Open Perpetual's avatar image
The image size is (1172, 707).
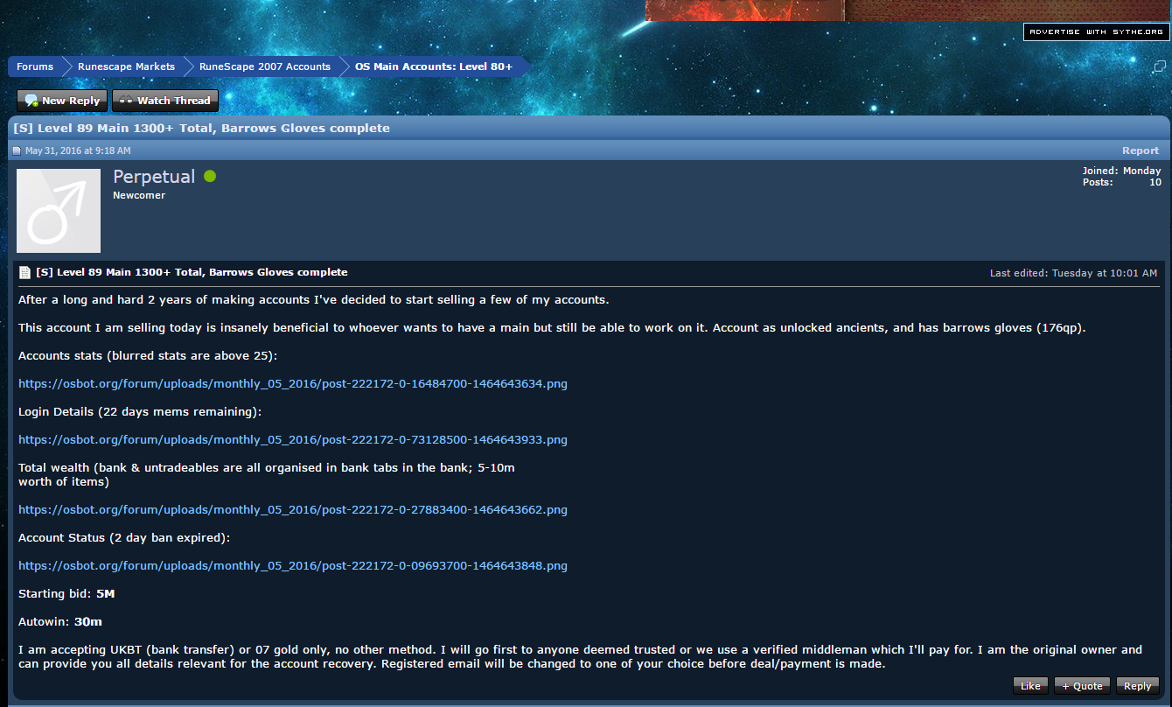tap(59, 211)
